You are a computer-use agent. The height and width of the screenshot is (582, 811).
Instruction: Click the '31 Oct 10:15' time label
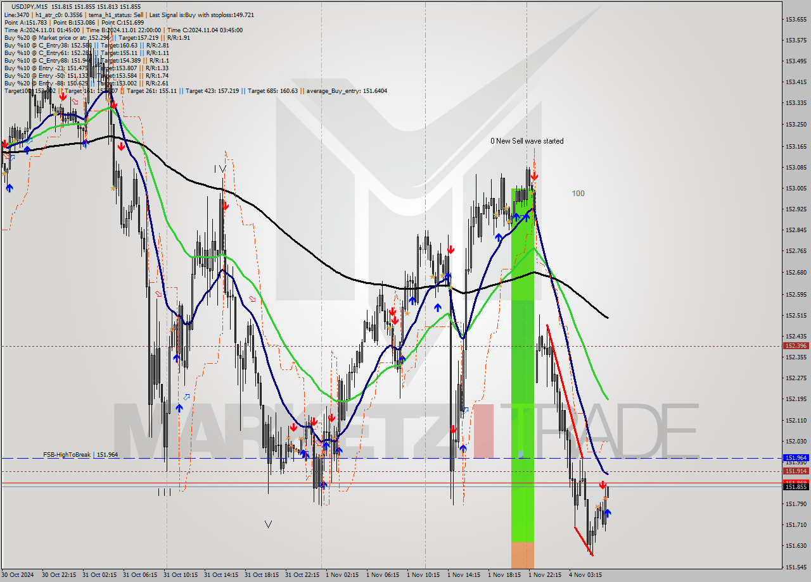[x=181, y=575]
